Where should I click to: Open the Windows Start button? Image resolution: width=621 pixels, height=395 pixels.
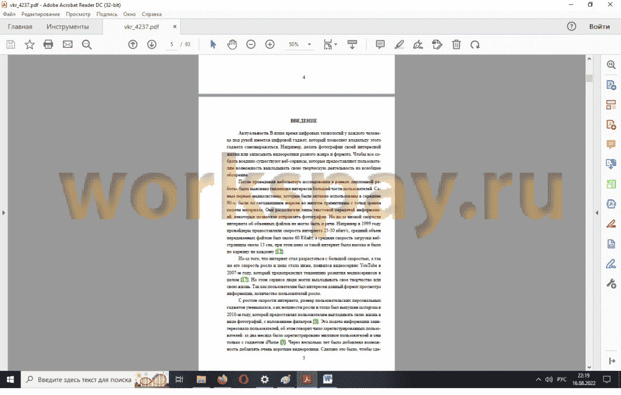10,379
